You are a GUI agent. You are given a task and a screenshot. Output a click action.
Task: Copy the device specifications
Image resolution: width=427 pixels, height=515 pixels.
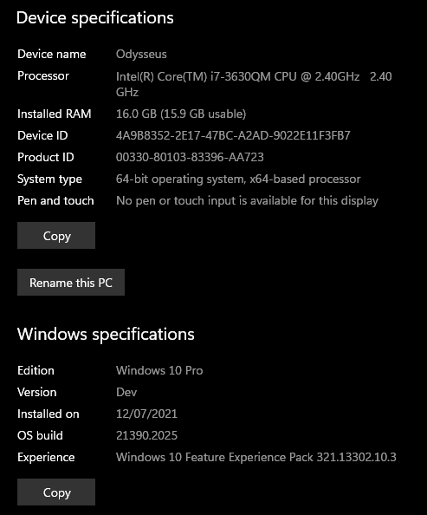coord(56,236)
